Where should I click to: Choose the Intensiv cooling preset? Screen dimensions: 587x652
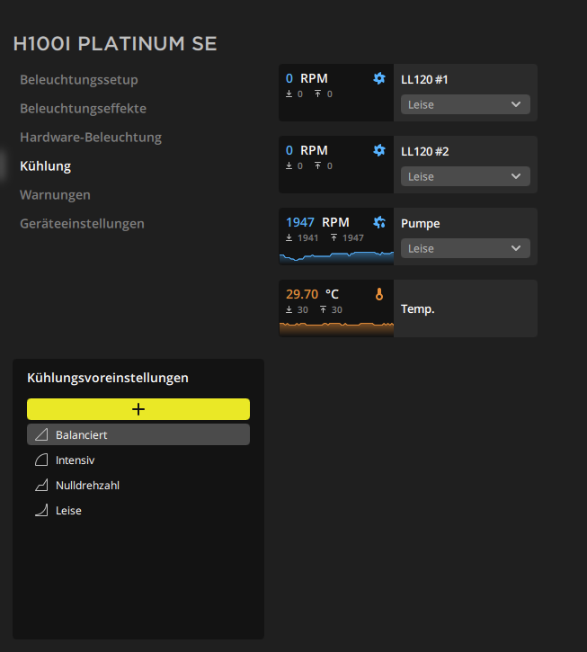tap(138, 460)
